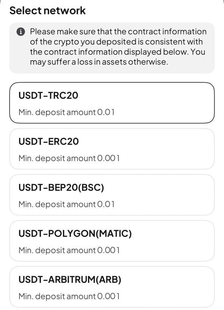Tap the info icon in the notice banner
The image size is (224, 310).
click(x=21, y=31)
